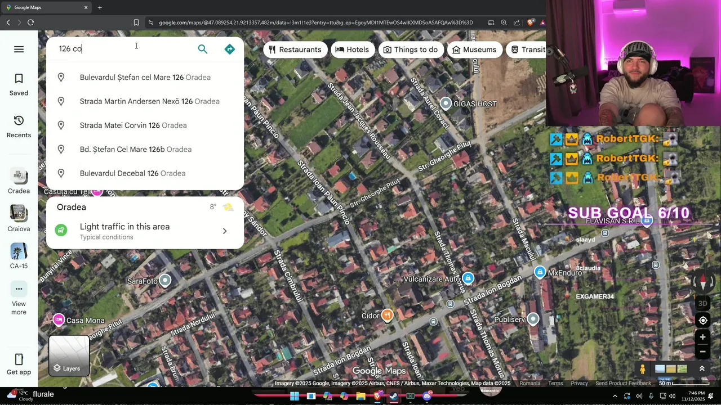Open Street View imagery thumbnails strip

coord(671,369)
